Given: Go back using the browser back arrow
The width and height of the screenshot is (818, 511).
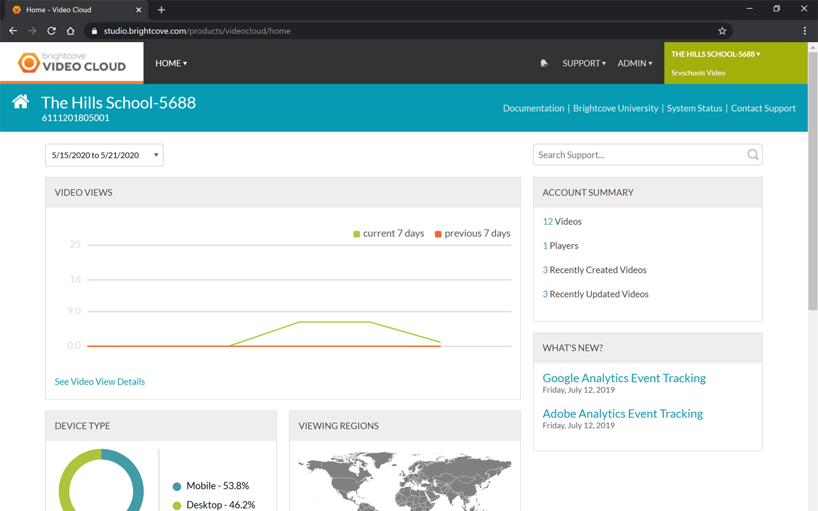Looking at the screenshot, I should coord(13,31).
